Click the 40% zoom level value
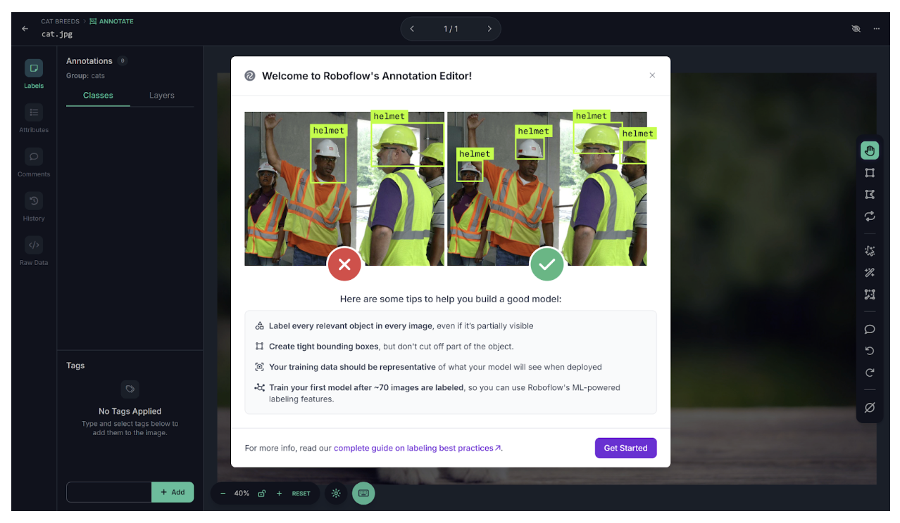This screenshot has height=523, width=900. [242, 493]
